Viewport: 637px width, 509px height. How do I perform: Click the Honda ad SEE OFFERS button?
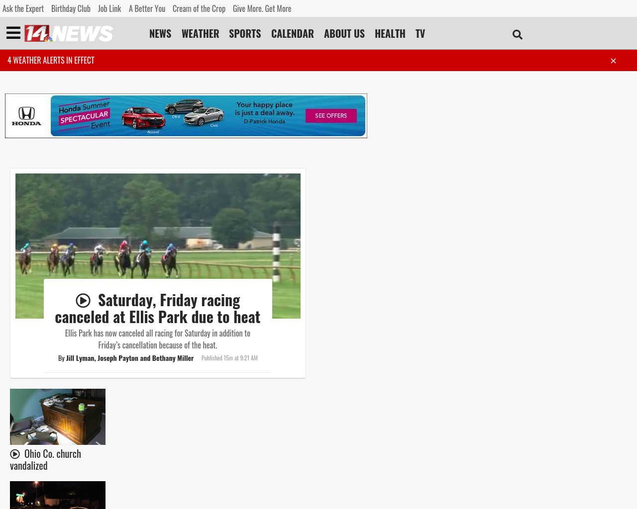(330, 115)
